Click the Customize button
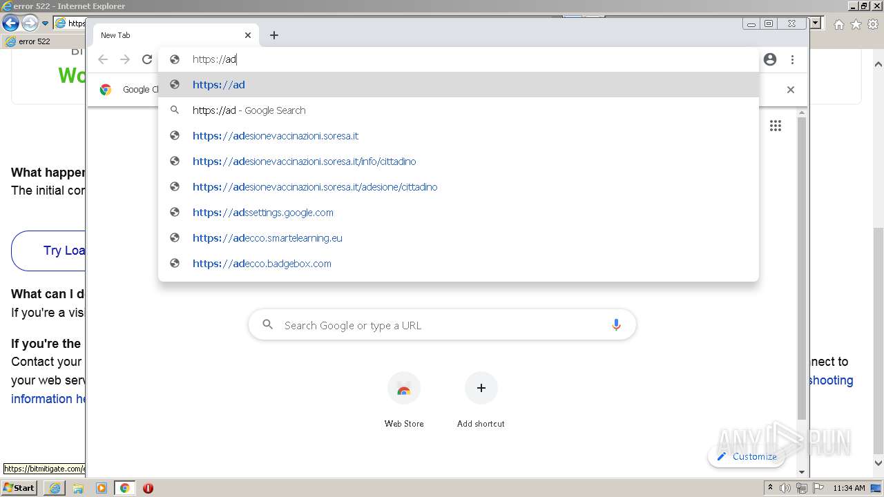Viewport: 884px width, 497px height. click(x=747, y=456)
